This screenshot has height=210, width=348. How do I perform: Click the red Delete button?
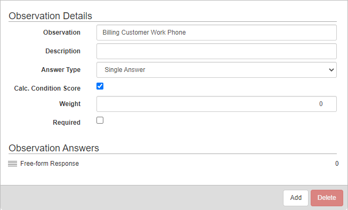(x=327, y=198)
